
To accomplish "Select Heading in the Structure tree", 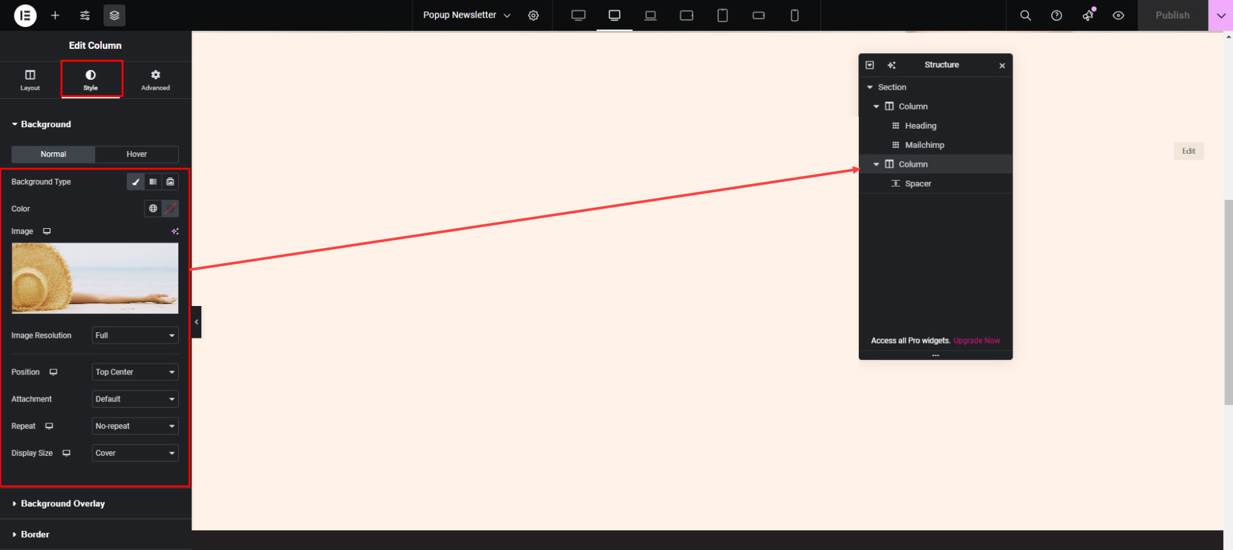I will 935,126.
